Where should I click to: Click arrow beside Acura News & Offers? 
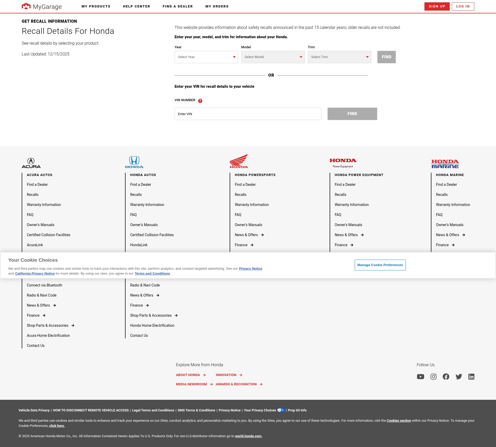(55, 305)
